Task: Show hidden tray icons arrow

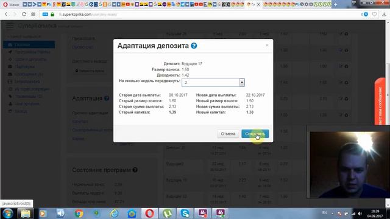Action: [333, 214]
